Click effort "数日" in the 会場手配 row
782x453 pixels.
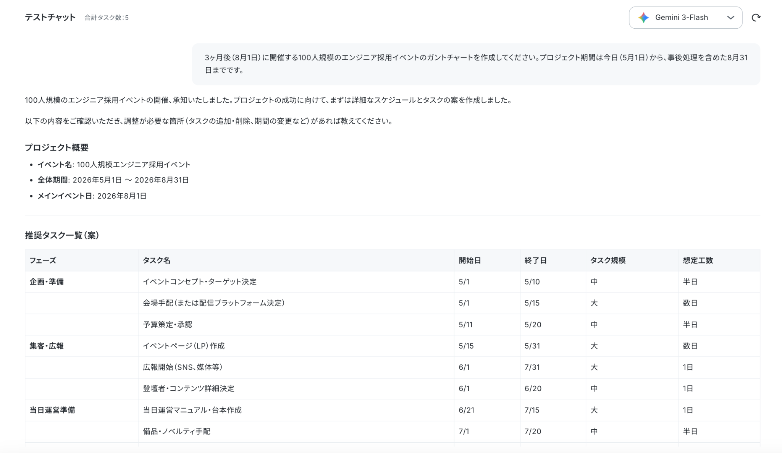point(690,303)
